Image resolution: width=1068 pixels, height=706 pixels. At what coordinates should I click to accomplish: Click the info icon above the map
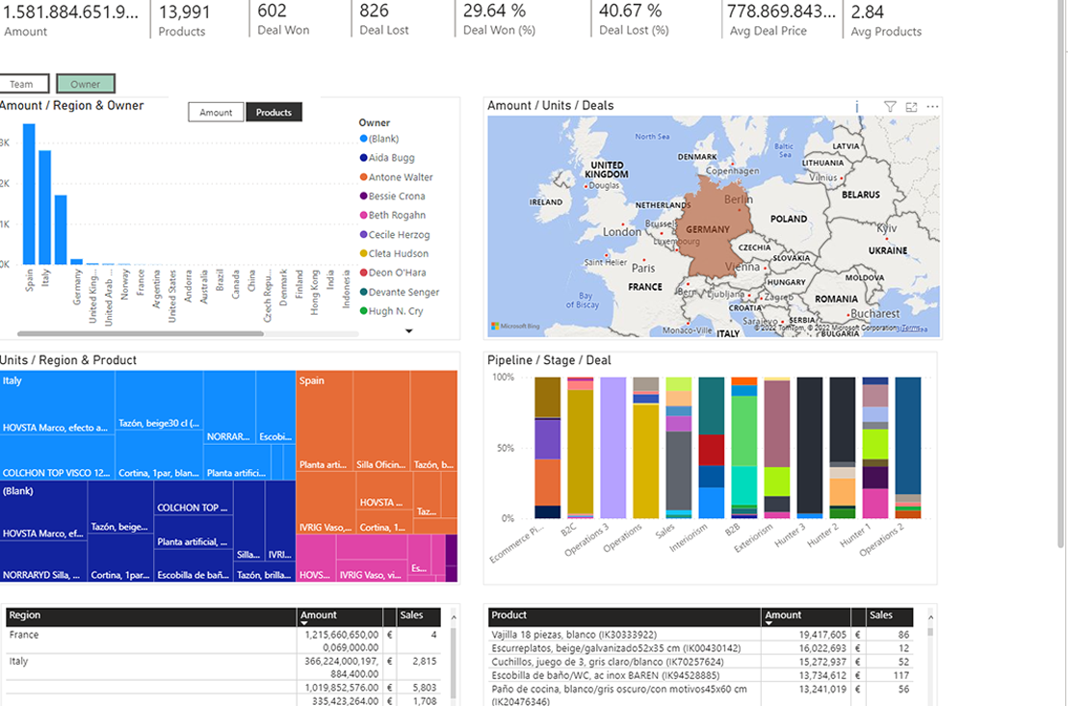coord(857,106)
